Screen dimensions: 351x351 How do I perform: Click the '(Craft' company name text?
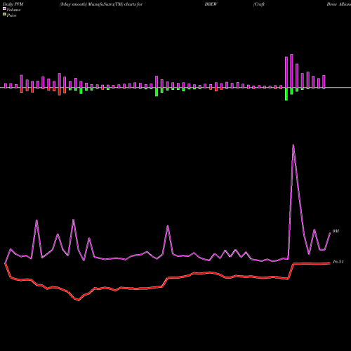coord(259,4)
